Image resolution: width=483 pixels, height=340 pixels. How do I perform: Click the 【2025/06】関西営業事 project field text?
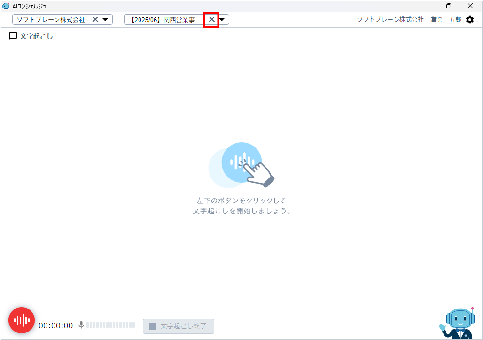click(x=164, y=20)
